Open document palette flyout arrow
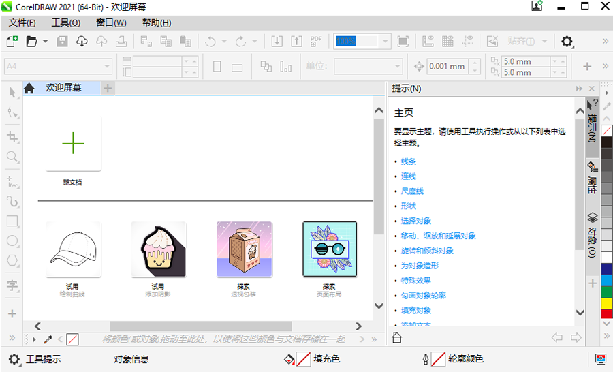The width and height of the screenshot is (613, 372). pos(35,339)
